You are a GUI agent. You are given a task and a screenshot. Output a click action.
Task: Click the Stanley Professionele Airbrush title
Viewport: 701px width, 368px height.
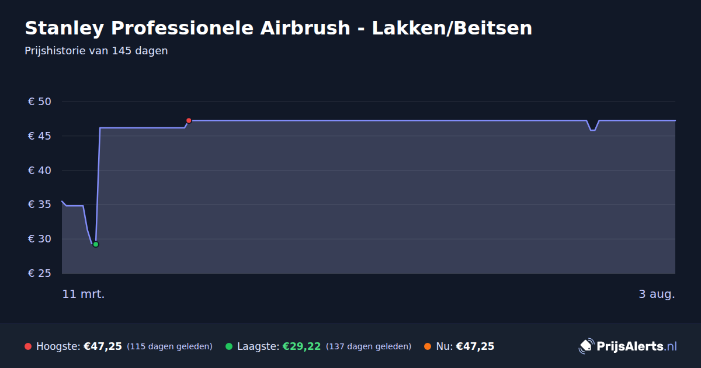278,28
